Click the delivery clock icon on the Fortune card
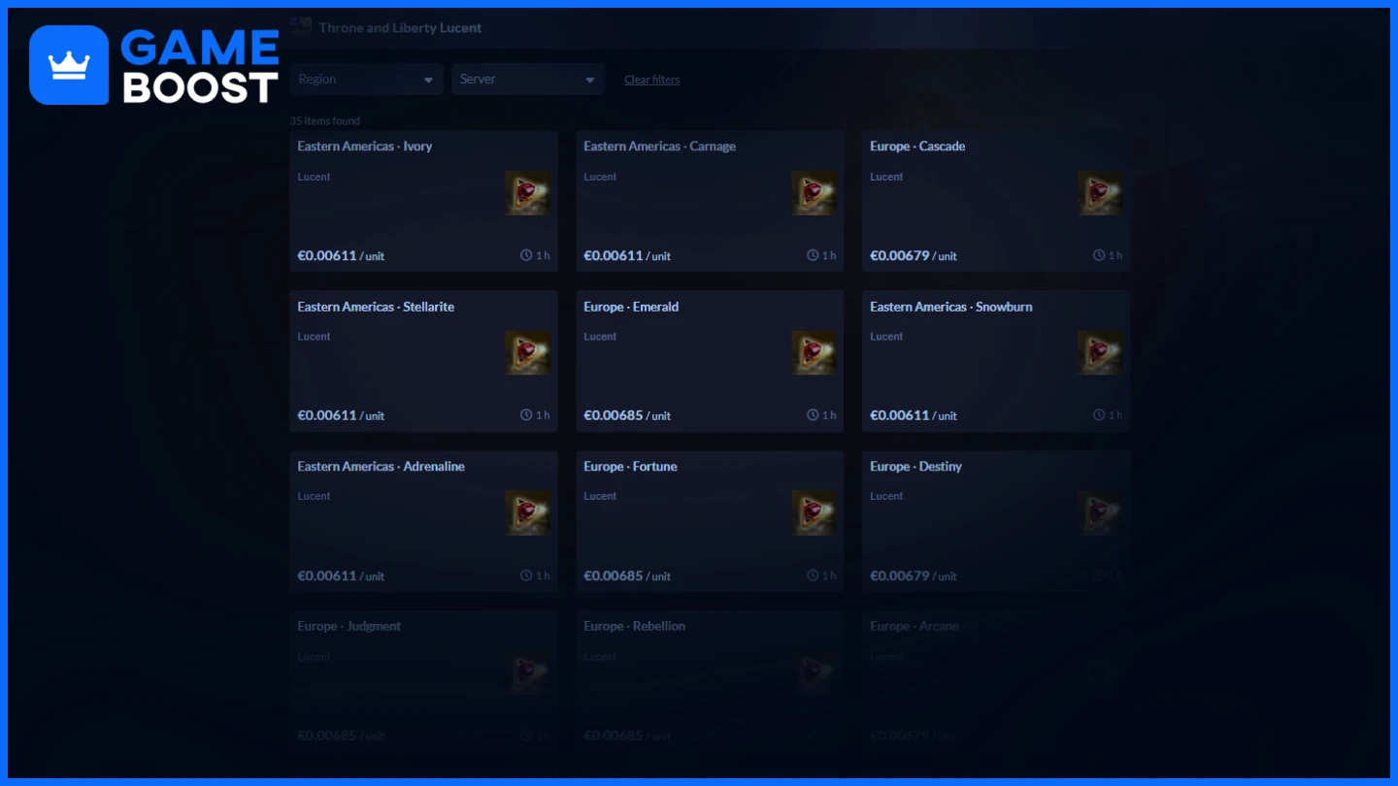The height and width of the screenshot is (786, 1398). [x=813, y=575]
